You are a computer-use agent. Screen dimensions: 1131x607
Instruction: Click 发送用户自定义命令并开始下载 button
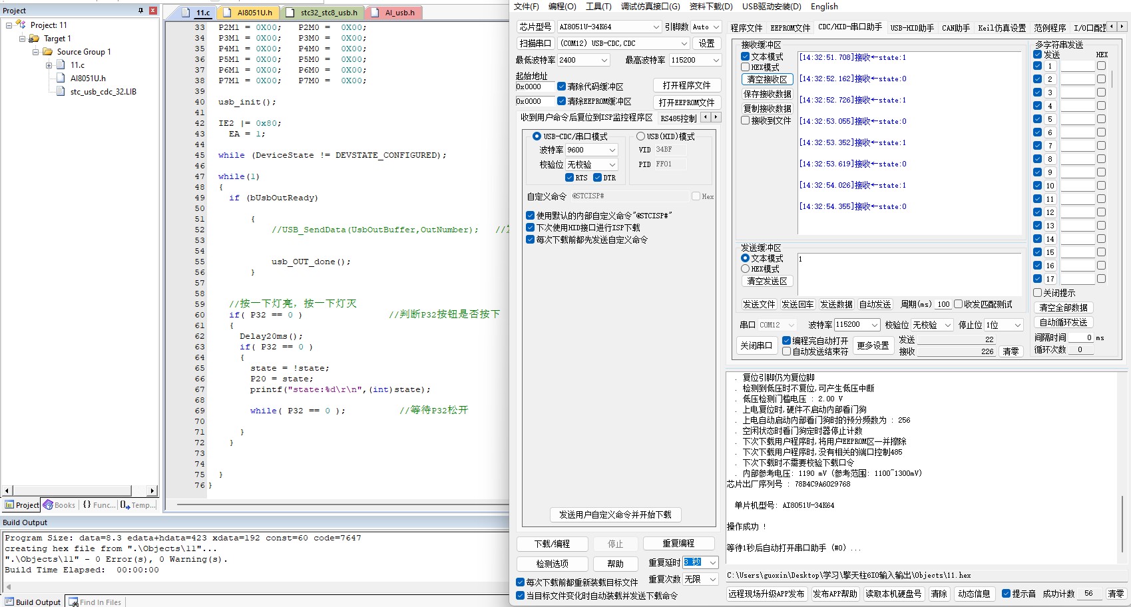click(x=615, y=514)
